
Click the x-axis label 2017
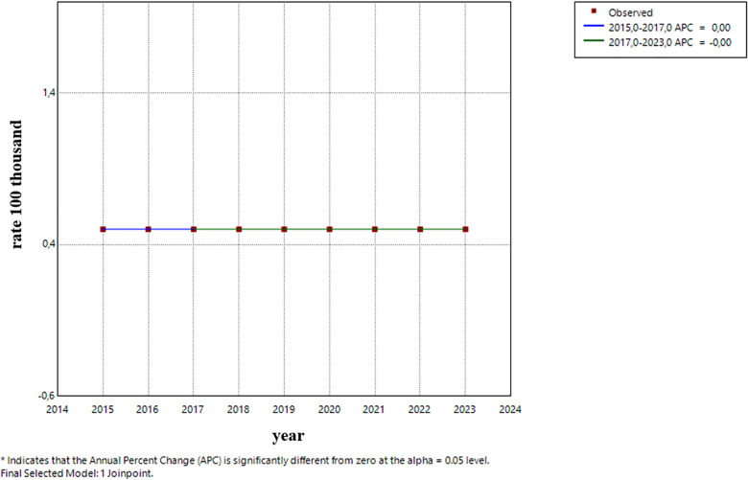point(193,409)
